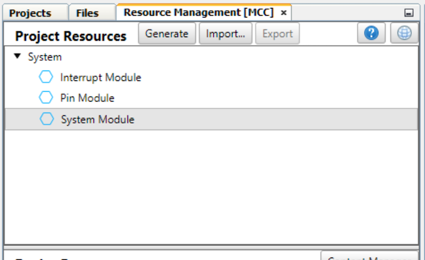The image size is (425, 260).
Task: Click the partially visible Content Manager button
Action: (369, 256)
